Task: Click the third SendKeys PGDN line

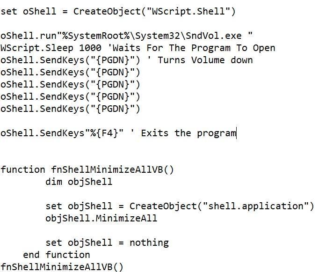Action: coord(70,84)
